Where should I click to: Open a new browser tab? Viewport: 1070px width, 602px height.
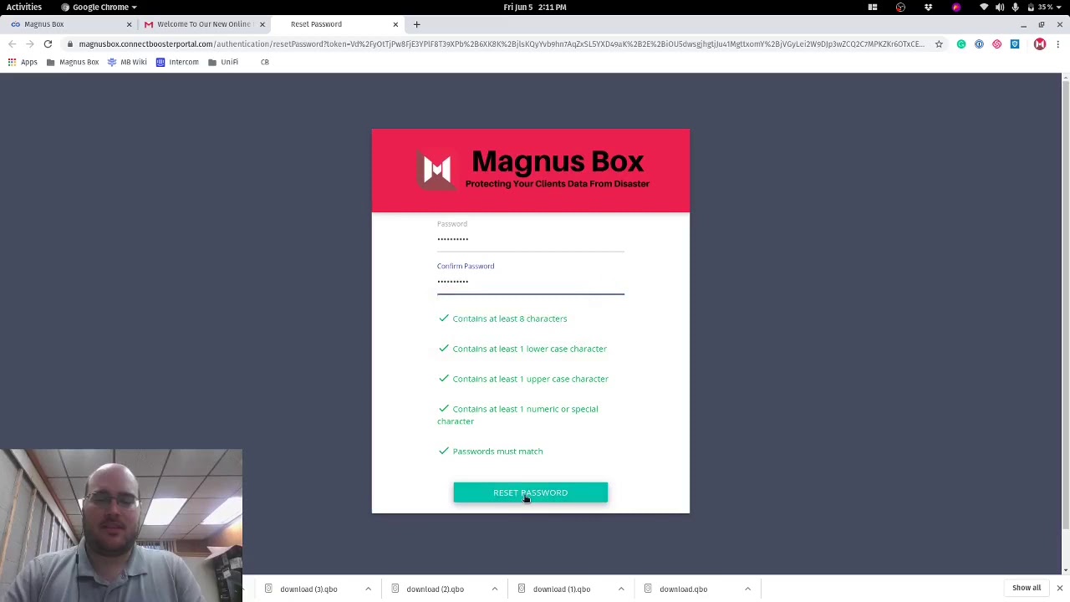point(416,24)
